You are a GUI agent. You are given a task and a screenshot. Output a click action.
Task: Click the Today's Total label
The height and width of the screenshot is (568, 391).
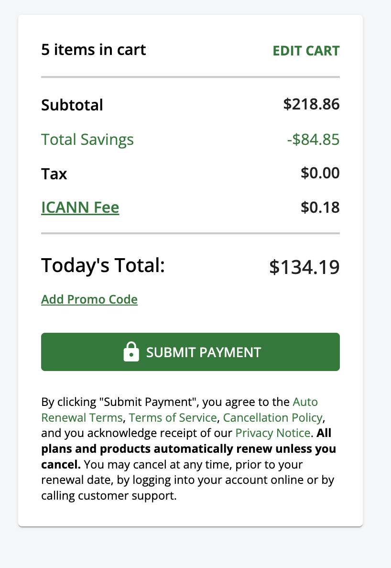coord(103,265)
